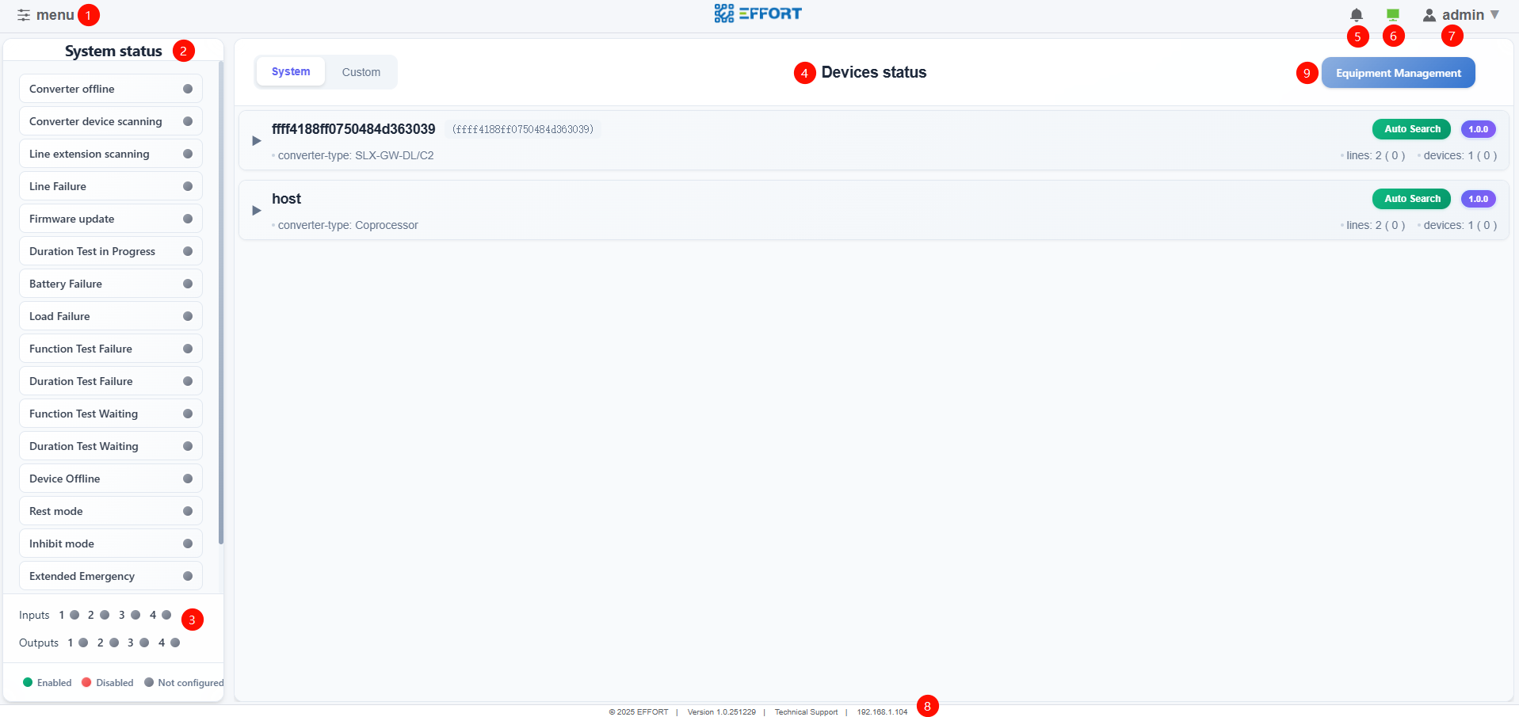Open the notification bell icon
The height and width of the screenshot is (717, 1519).
point(1356,15)
